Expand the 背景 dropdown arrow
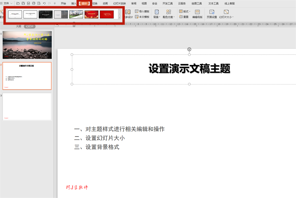 pyautogui.click(x=160, y=17)
